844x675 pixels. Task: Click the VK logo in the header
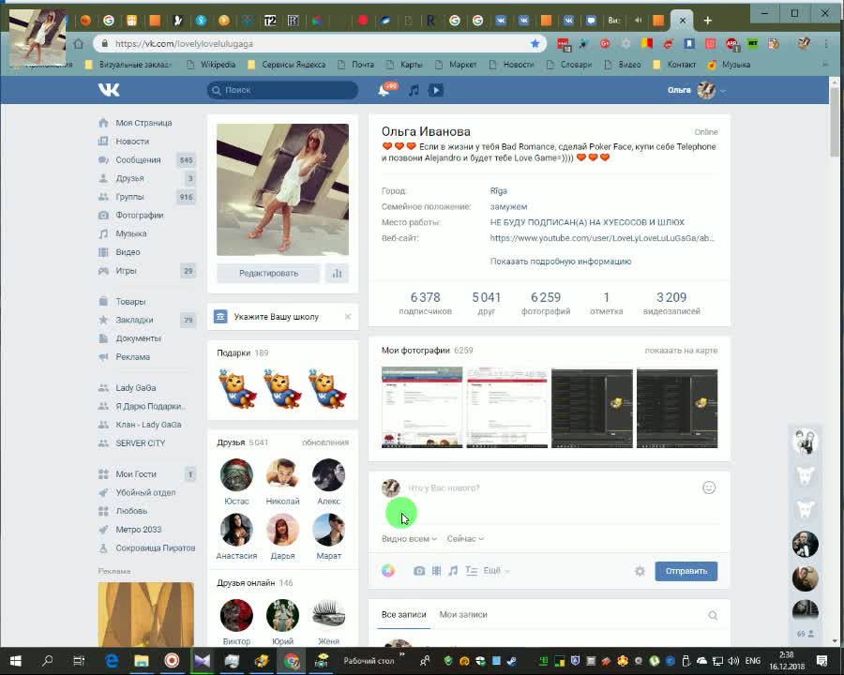[109, 90]
